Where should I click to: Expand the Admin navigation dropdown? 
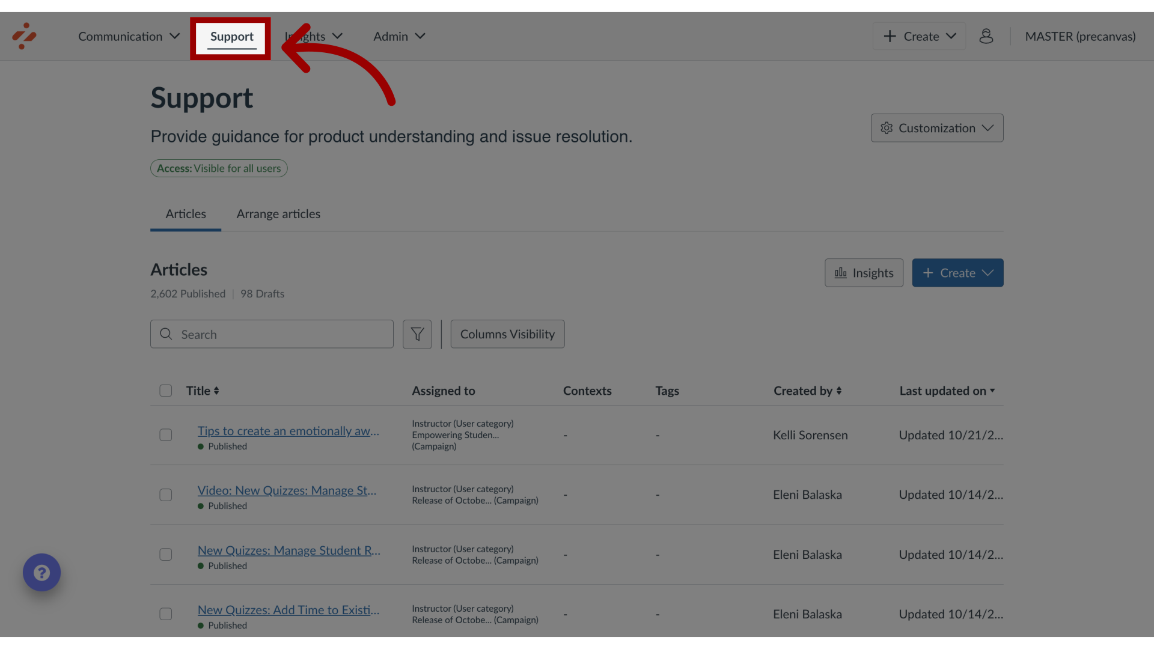(x=400, y=35)
